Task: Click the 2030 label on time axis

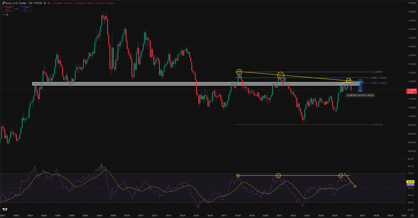Action: click(x=403, y=216)
